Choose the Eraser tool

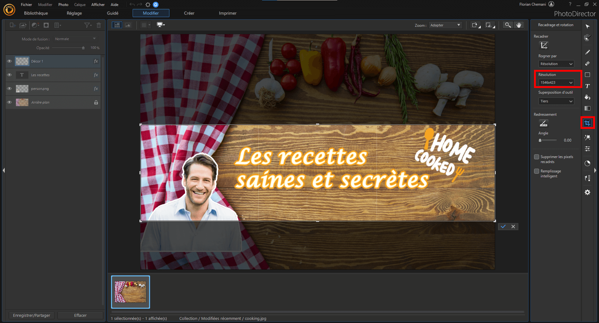pos(587,63)
